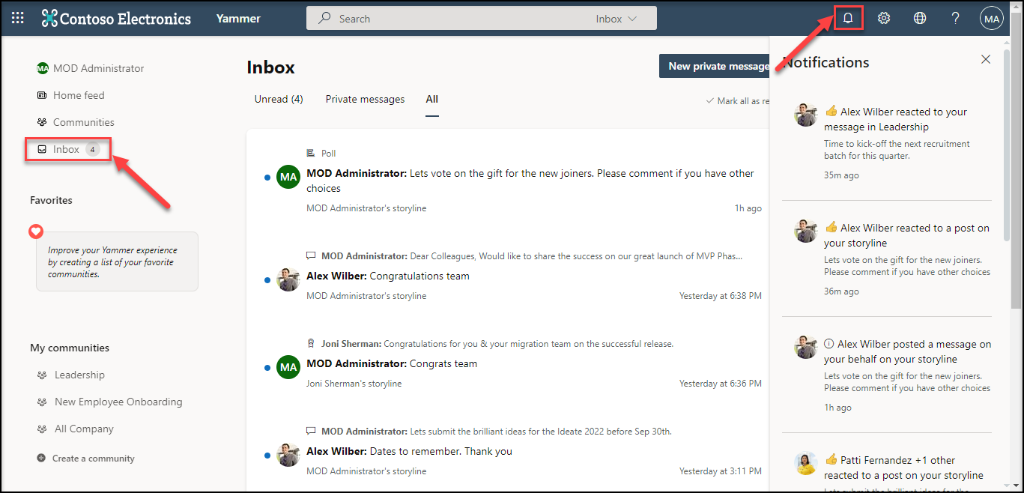Viewport: 1024px width, 493px height.
Task: Open the app launcher waffle icon
Action: (x=18, y=19)
